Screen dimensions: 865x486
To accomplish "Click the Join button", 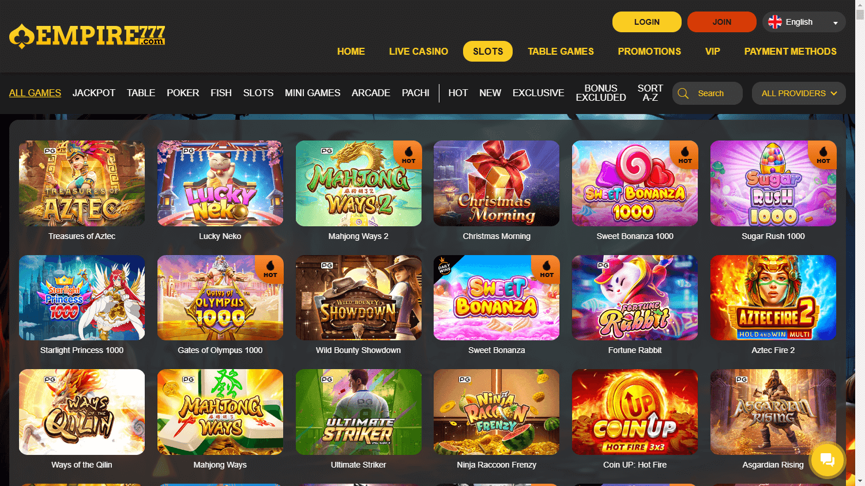I will pos(722,22).
